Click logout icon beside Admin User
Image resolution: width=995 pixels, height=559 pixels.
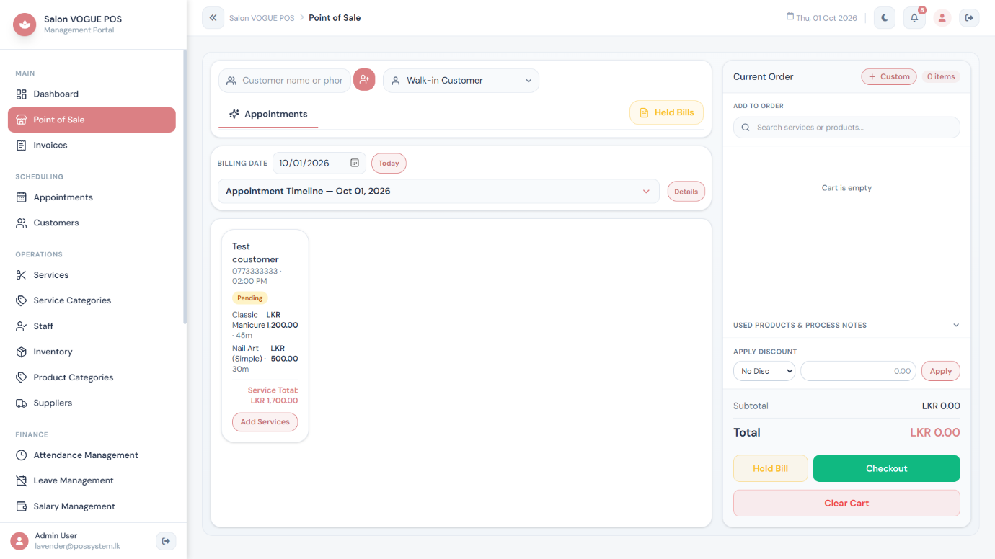pos(166,541)
